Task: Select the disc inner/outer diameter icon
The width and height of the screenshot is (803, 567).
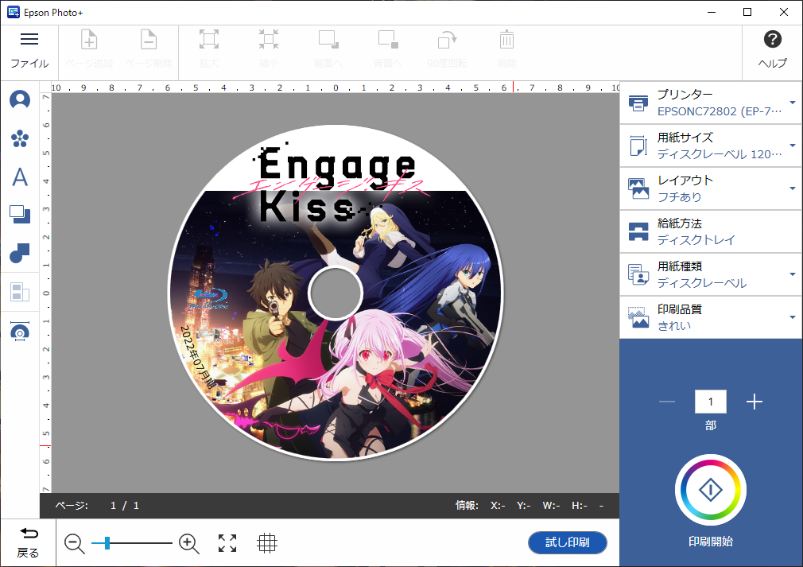Action: click(20, 332)
